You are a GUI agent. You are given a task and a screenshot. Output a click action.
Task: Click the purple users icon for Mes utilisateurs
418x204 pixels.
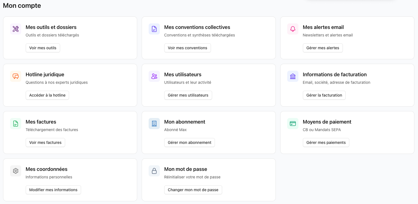coord(154,76)
